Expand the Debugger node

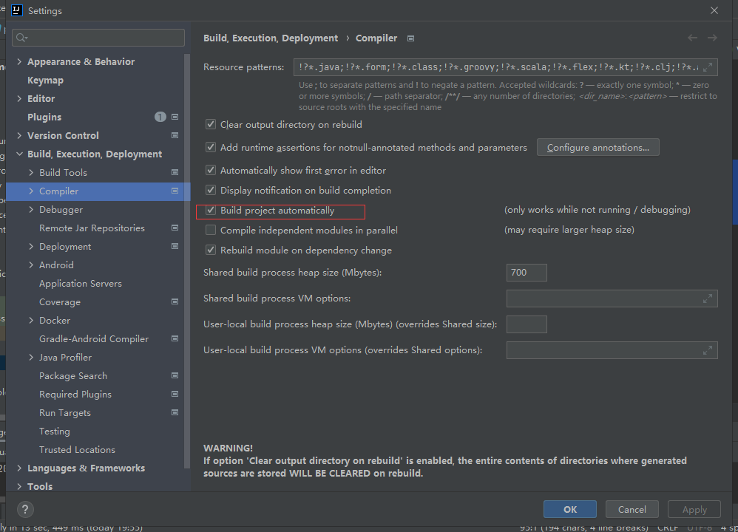tap(31, 209)
